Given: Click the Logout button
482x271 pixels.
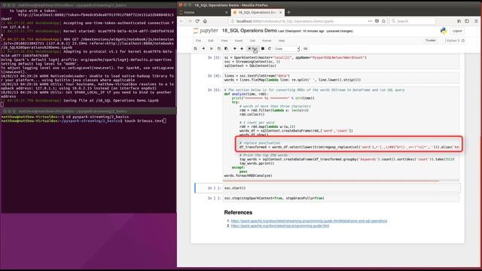Looking at the screenshot, I should pyautogui.click(x=457, y=31).
